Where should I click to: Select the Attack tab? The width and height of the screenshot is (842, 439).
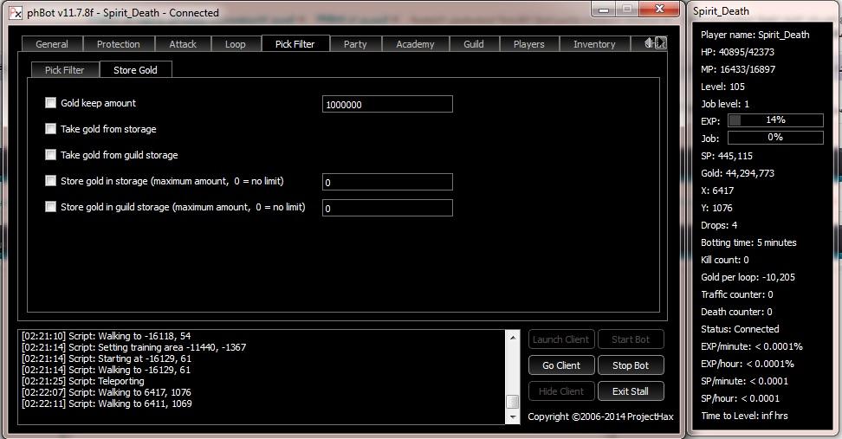tap(183, 44)
